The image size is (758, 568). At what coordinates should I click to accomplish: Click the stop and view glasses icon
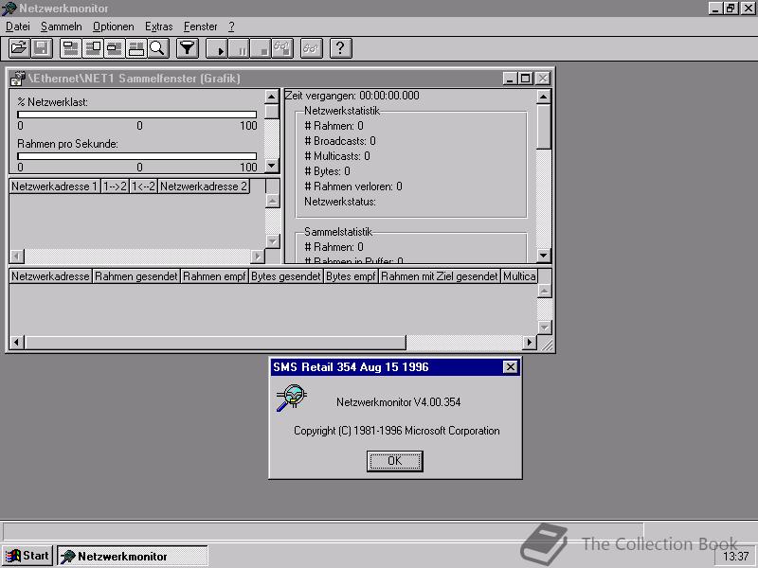[x=282, y=48]
